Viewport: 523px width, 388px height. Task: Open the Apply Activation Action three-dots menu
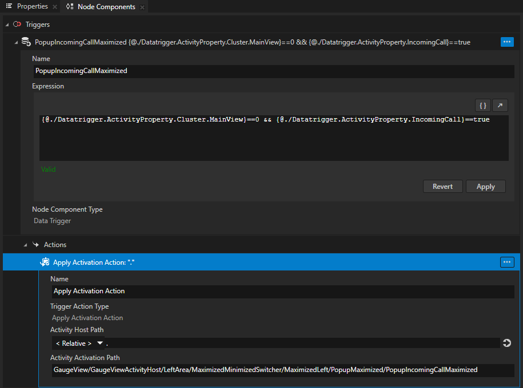(x=506, y=262)
